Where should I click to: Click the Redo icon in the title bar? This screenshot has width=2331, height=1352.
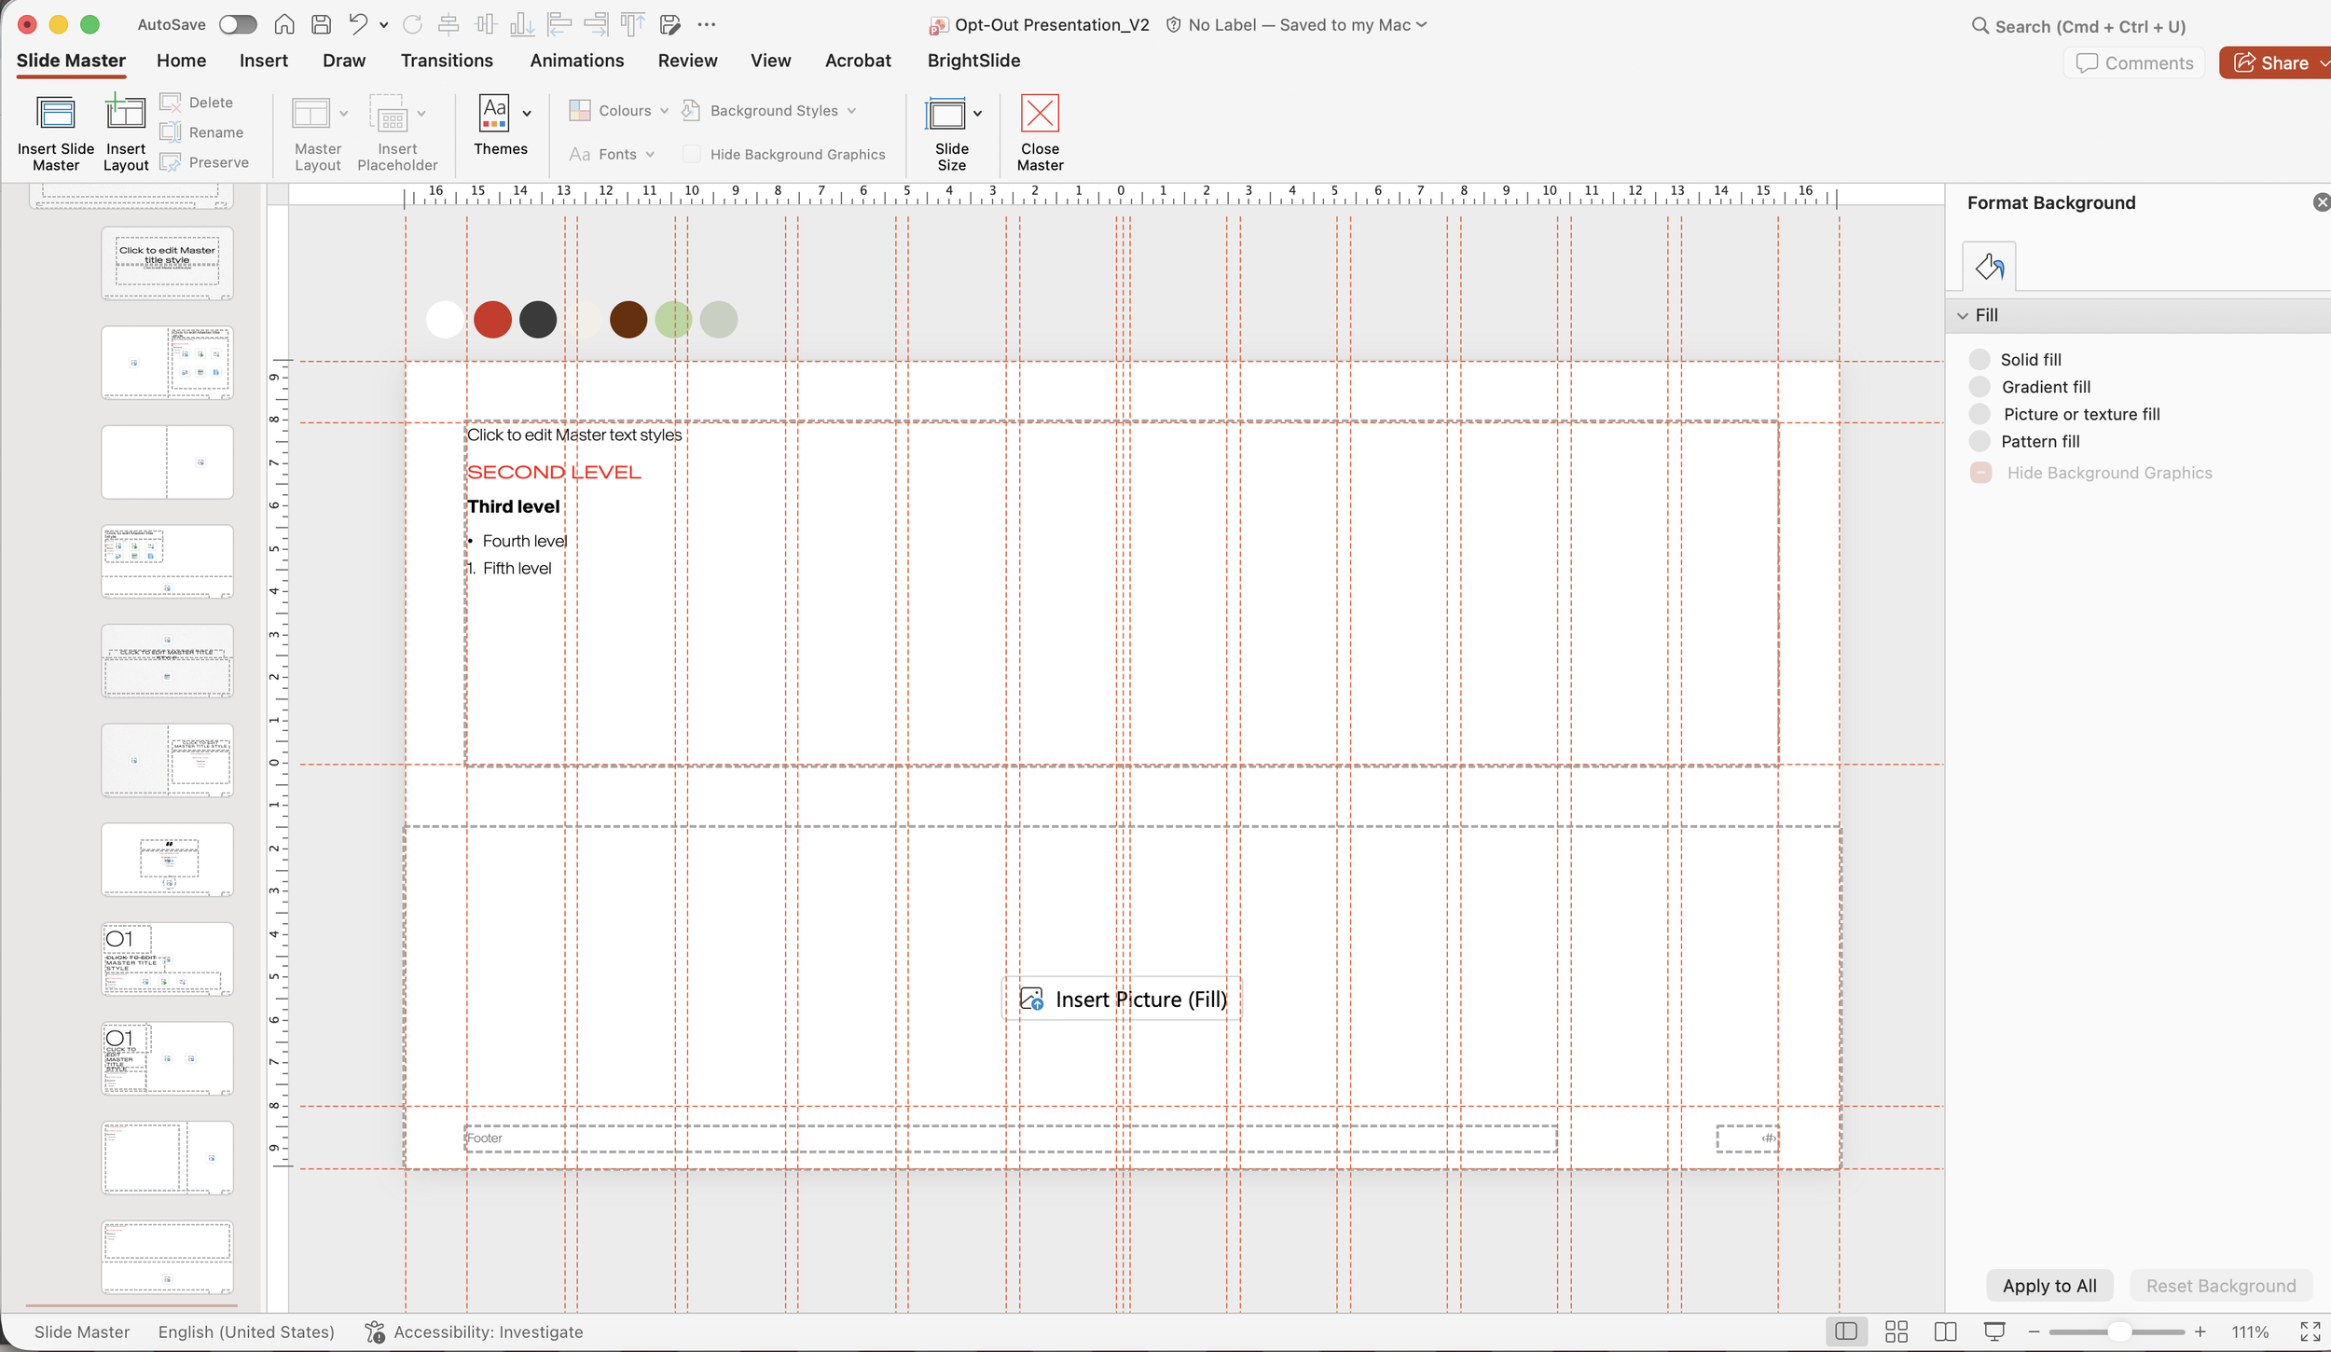point(412,24)
